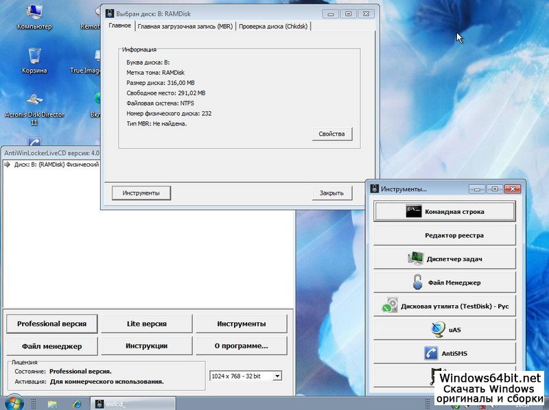Open Internet Explorer from the taskbar
The height and width of the screenshot is (410, 549).
point(78,402)
